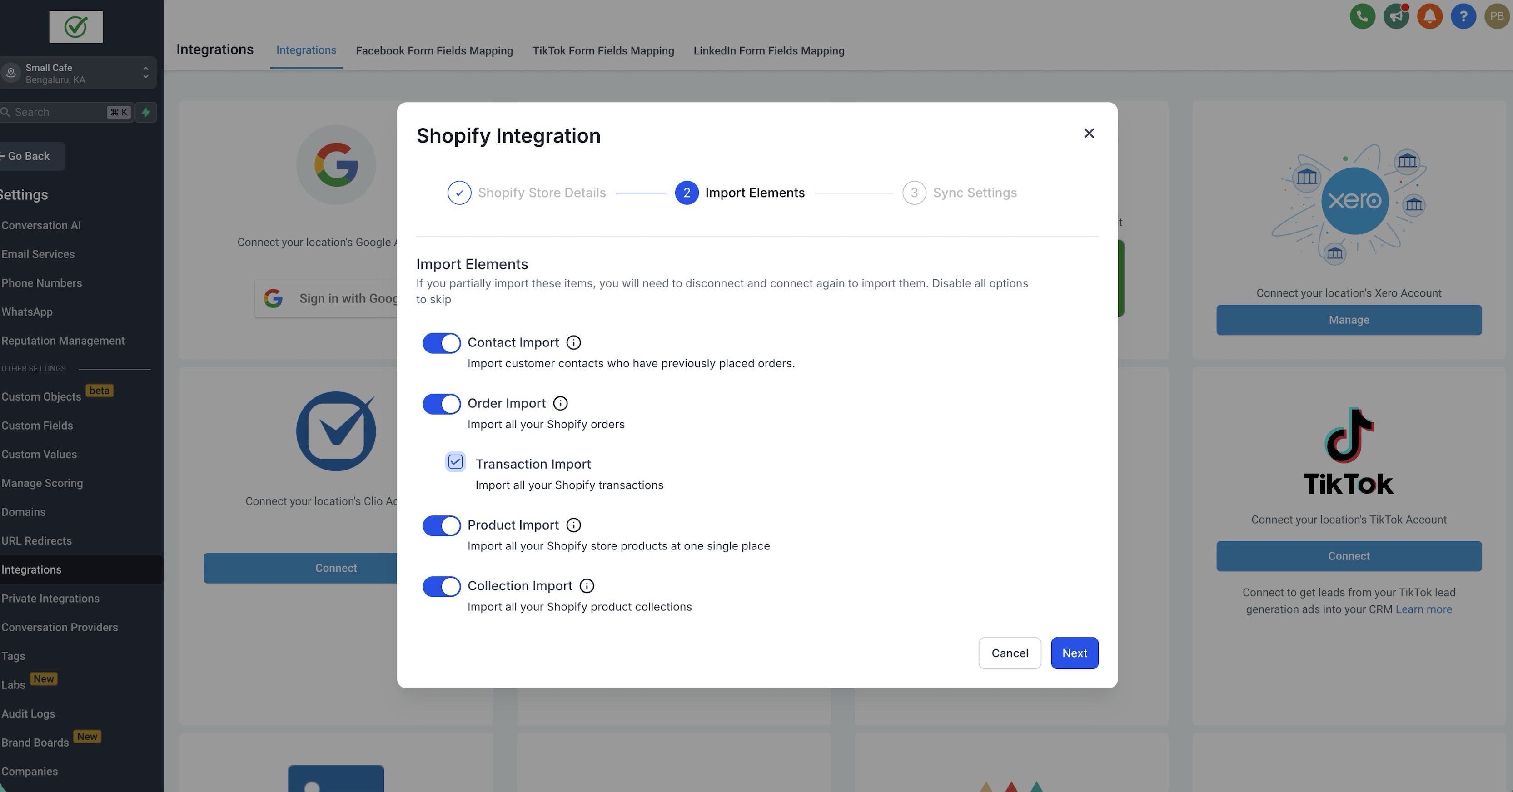Click the info icon beside Collection Import
This screenshot has width=1513, height=792.
click(x=587, y=586)
